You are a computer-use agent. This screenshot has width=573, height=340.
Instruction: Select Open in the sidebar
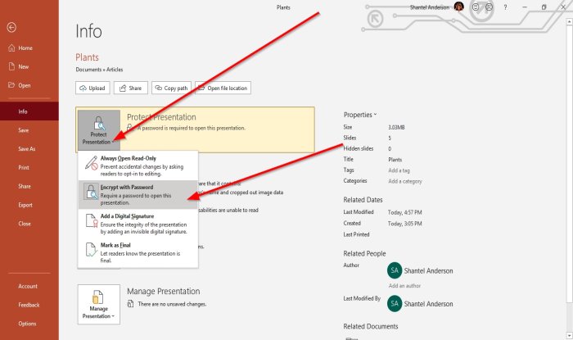pyautogui.click(x=29, y=85)
